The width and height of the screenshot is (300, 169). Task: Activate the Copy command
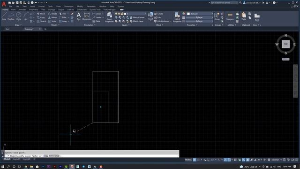[x=41, y=17]
